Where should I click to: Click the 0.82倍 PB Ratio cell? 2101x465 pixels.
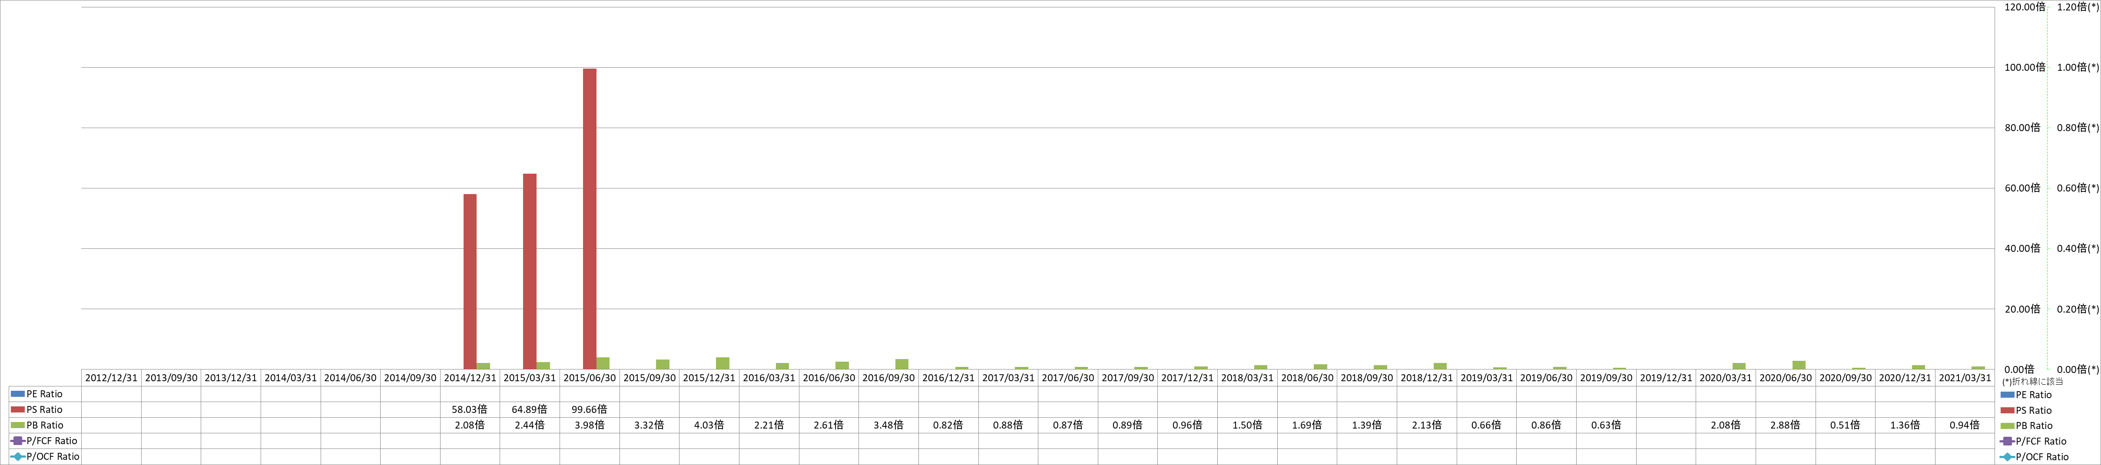948,425
